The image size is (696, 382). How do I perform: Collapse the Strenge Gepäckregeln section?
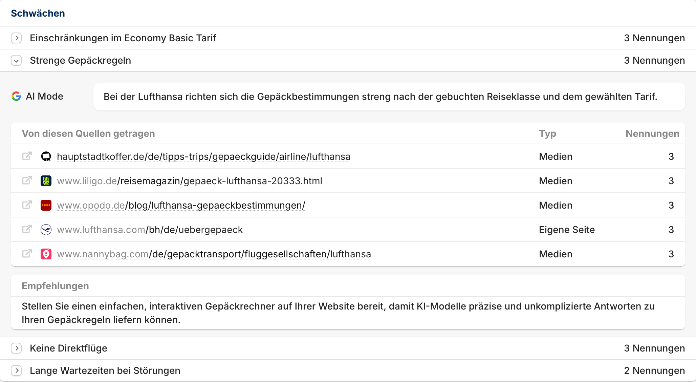[x=16, y=60]
